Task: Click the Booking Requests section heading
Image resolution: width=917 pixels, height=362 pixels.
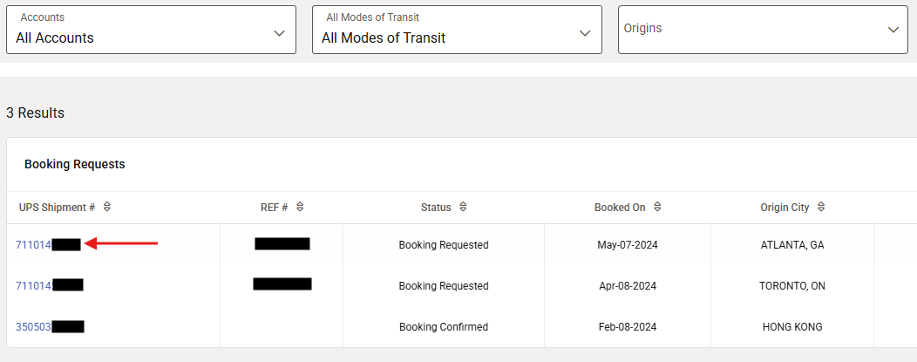Action: (x=75, y=164)
